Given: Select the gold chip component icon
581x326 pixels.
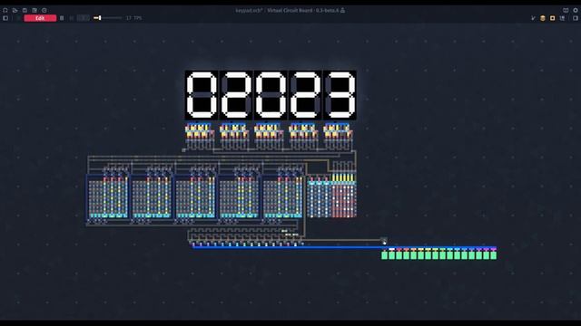Looking at the screenshot, I should 543,18.
